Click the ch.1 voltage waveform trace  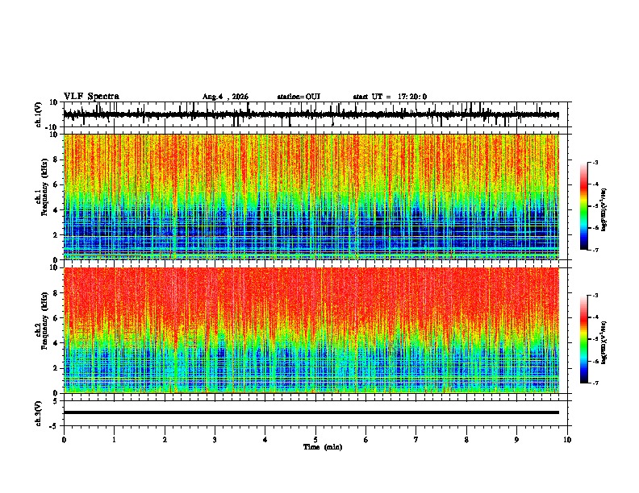[311, 114]
